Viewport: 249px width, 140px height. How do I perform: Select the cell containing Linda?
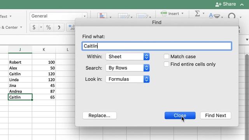[x=20, y=80]
